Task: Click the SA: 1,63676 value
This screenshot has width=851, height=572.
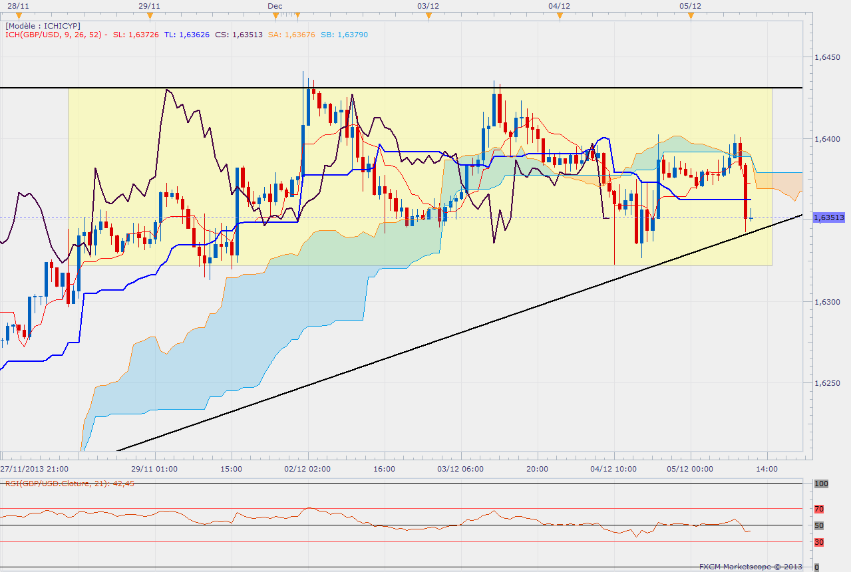Action: coord(291,35)
